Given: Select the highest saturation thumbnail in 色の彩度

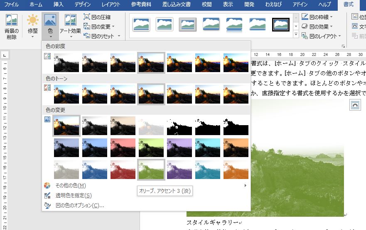Looking at the screenshot, I should tap(236, 63).
